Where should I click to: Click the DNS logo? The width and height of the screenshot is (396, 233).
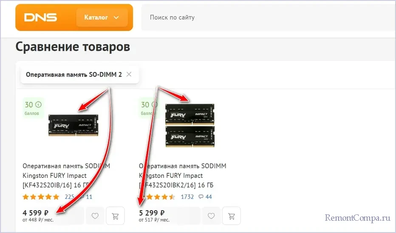click(40, 17)
